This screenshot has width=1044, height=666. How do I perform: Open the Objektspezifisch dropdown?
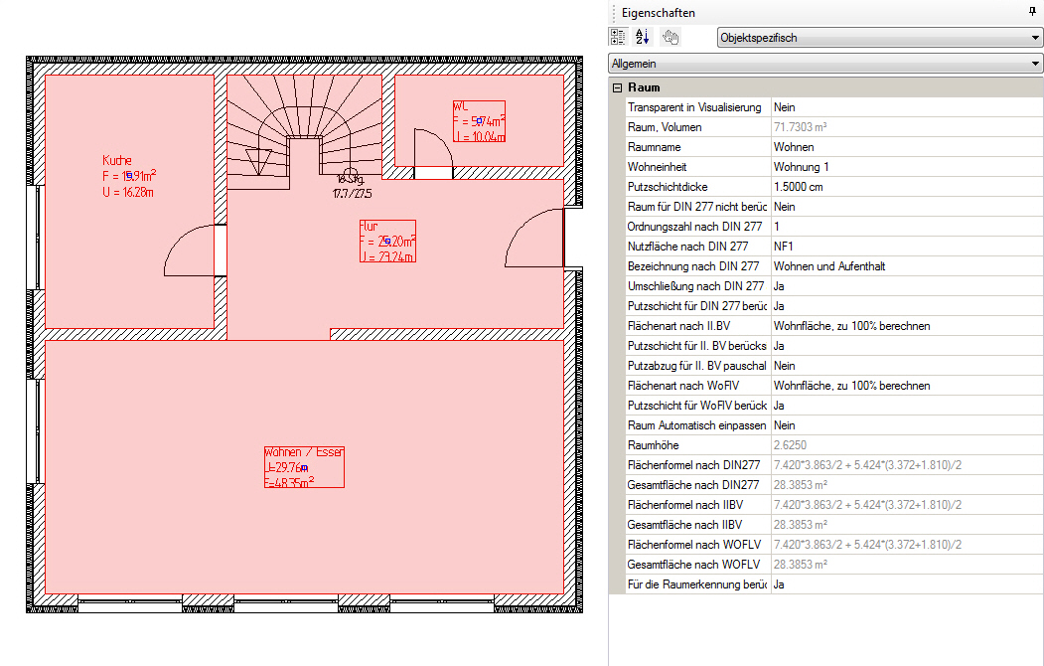[879, 38]
